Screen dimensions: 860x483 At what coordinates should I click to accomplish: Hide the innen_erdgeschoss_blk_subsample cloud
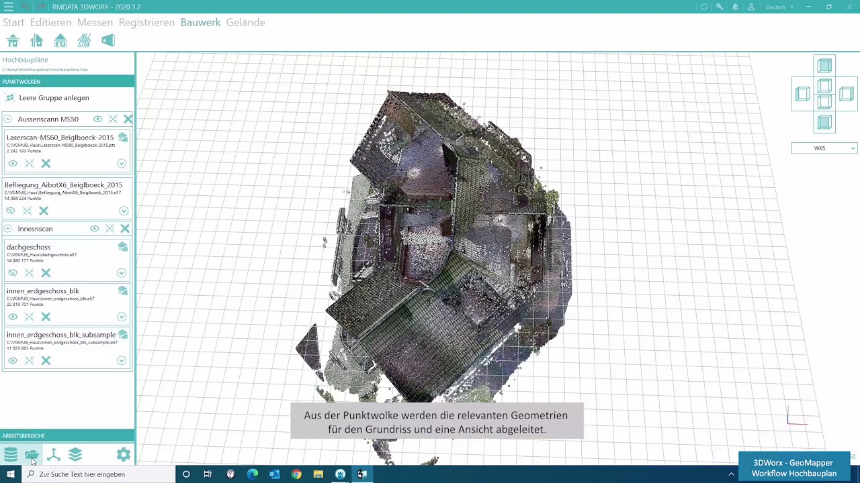click(13, 360)
